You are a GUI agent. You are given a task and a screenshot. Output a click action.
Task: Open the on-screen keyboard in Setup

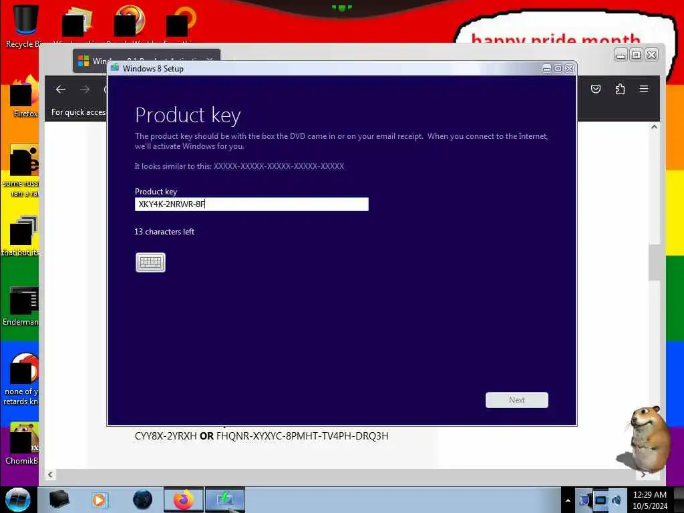150,262
